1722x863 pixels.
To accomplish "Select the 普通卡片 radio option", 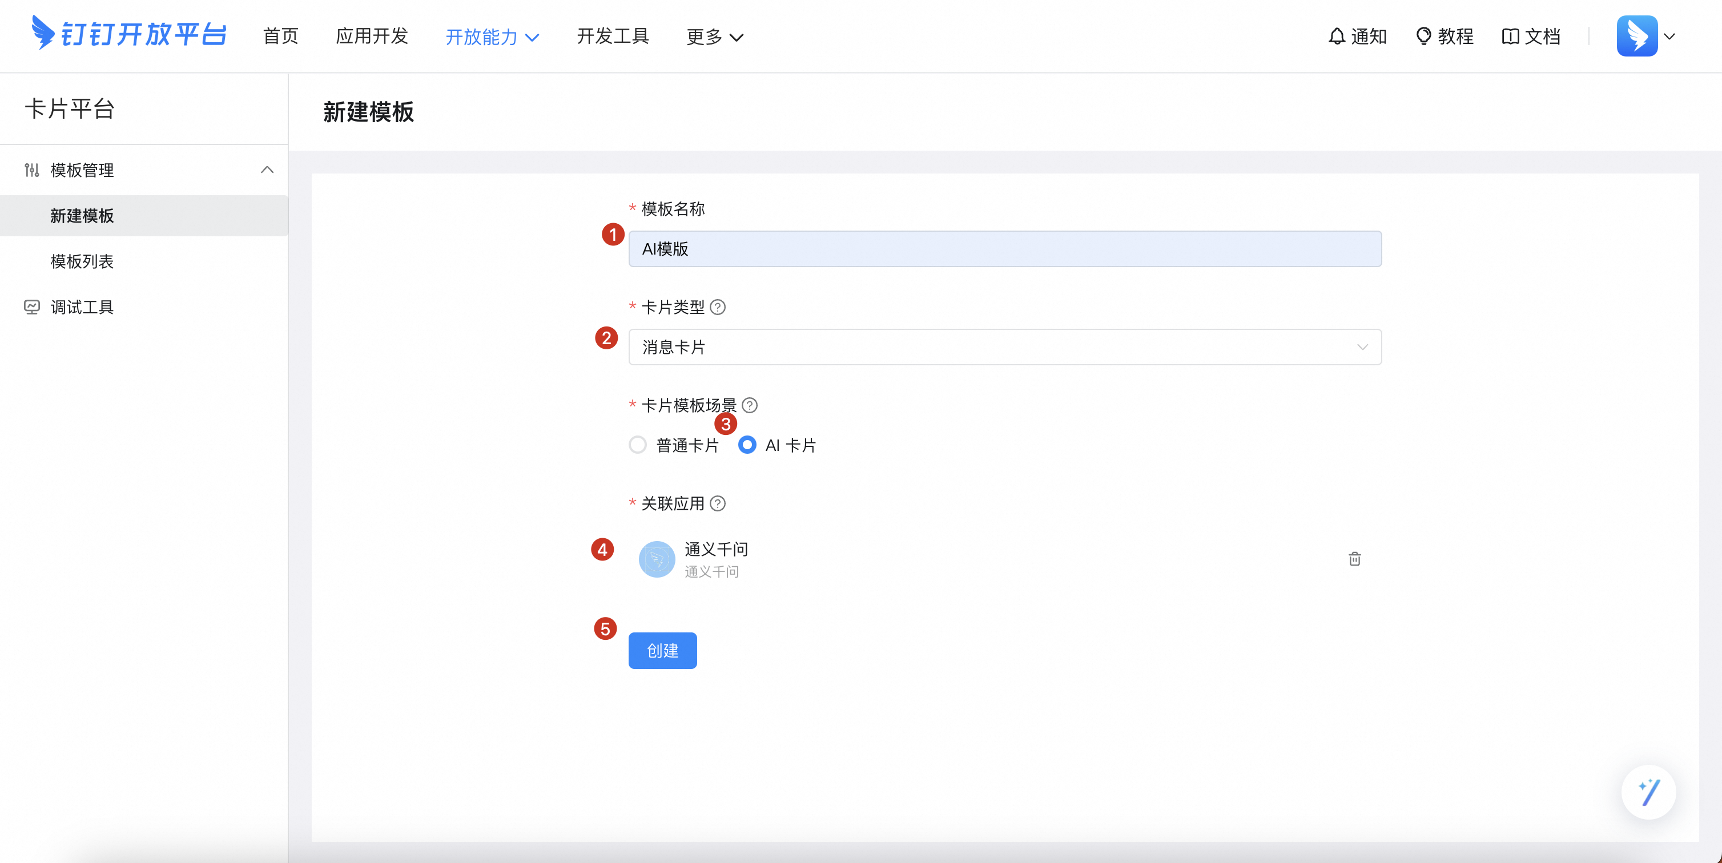I will [638, 445].
